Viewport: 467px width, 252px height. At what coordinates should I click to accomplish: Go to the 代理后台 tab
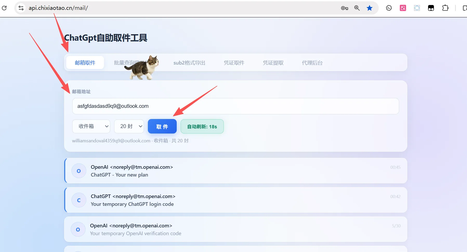click(312, 63)
